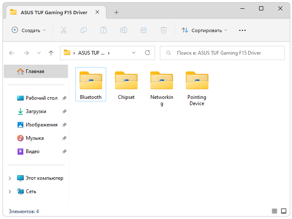Open the Создать dropdown menu

[28, 30]
